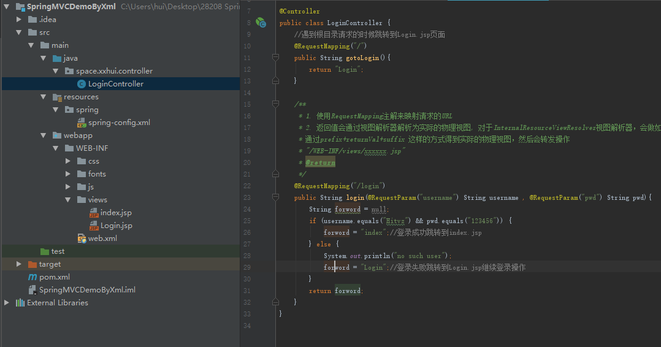Click the "Hitvz" string literal
Image resolution: width=661 pixels, height=347 pixels.
click(395, 221)
